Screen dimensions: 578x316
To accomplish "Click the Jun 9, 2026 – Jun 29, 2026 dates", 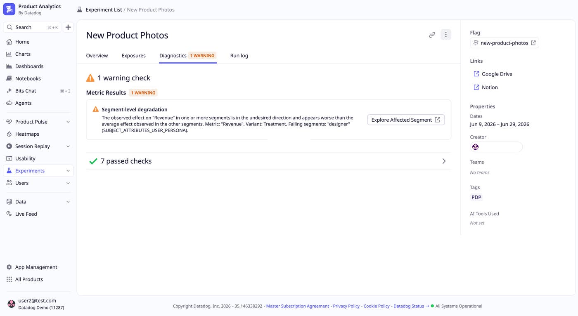I will (x=500, y=124).
